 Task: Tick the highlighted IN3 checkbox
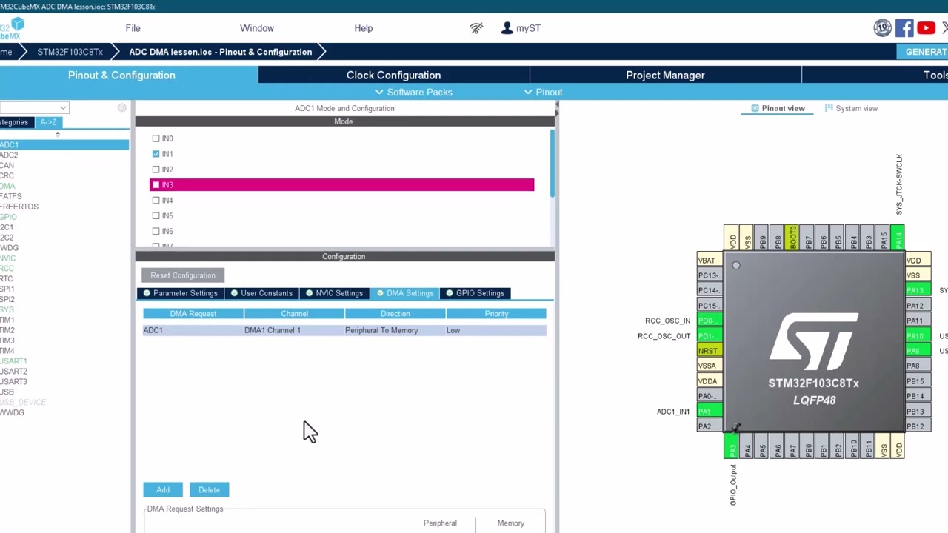coord(156,185)
